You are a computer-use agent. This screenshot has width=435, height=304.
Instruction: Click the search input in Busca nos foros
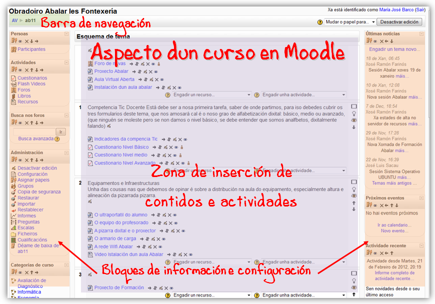click(x=34, y=130)
